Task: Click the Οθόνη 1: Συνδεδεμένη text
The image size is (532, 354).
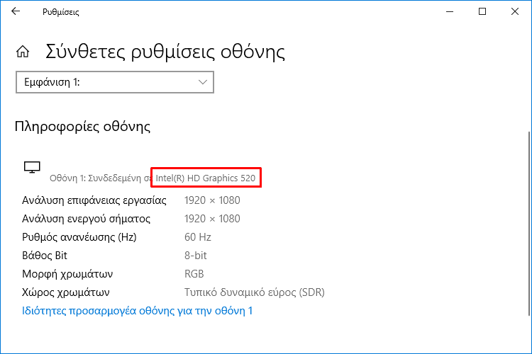Action: pos(95,178)
